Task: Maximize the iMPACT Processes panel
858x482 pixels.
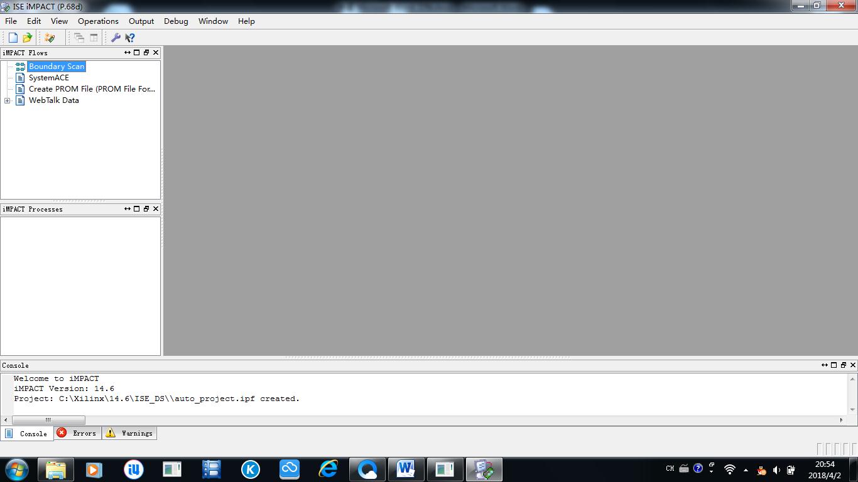Action: (x=137, y=209)
